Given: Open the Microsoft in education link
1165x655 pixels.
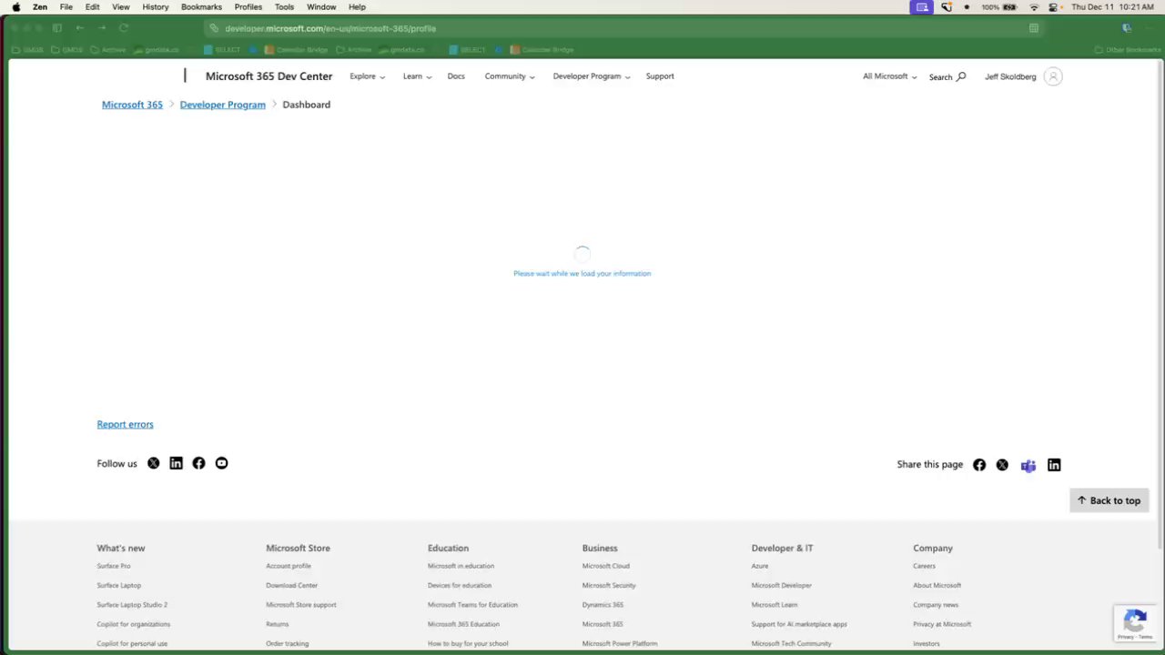Looking at the screenshot, I should pyautogui.click(x=461, y=566).
